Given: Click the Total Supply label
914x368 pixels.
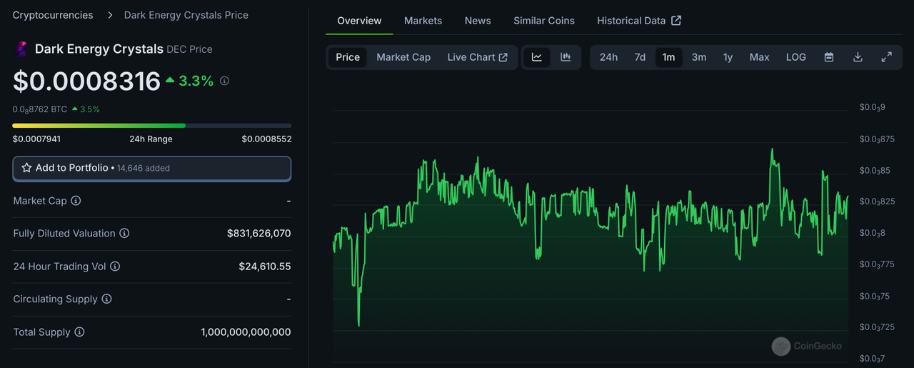Looking at the screenshot, I should pyautogui.click(x=41, y=332).
